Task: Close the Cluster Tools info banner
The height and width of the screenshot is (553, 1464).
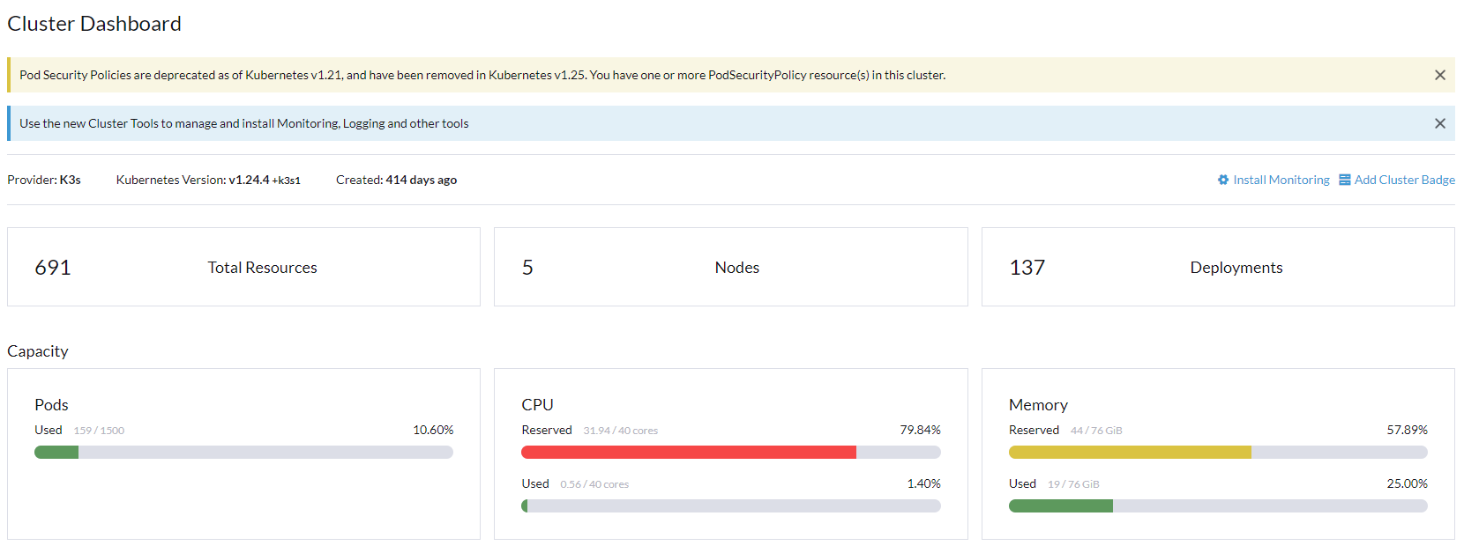Action: coord(1439,123)
